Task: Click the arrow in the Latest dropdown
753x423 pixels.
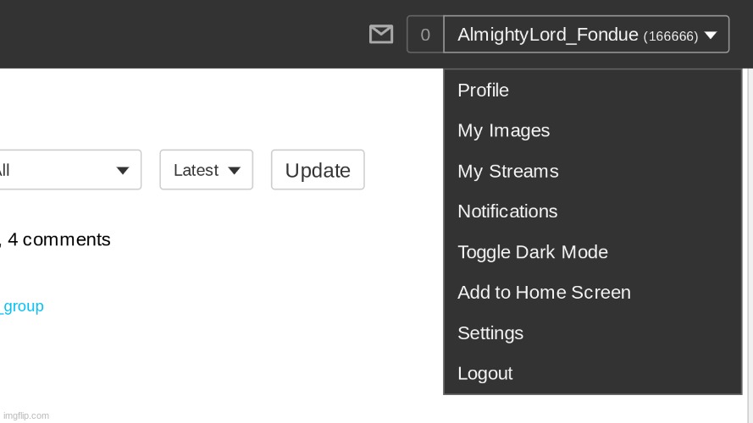Action: (235, 171)
